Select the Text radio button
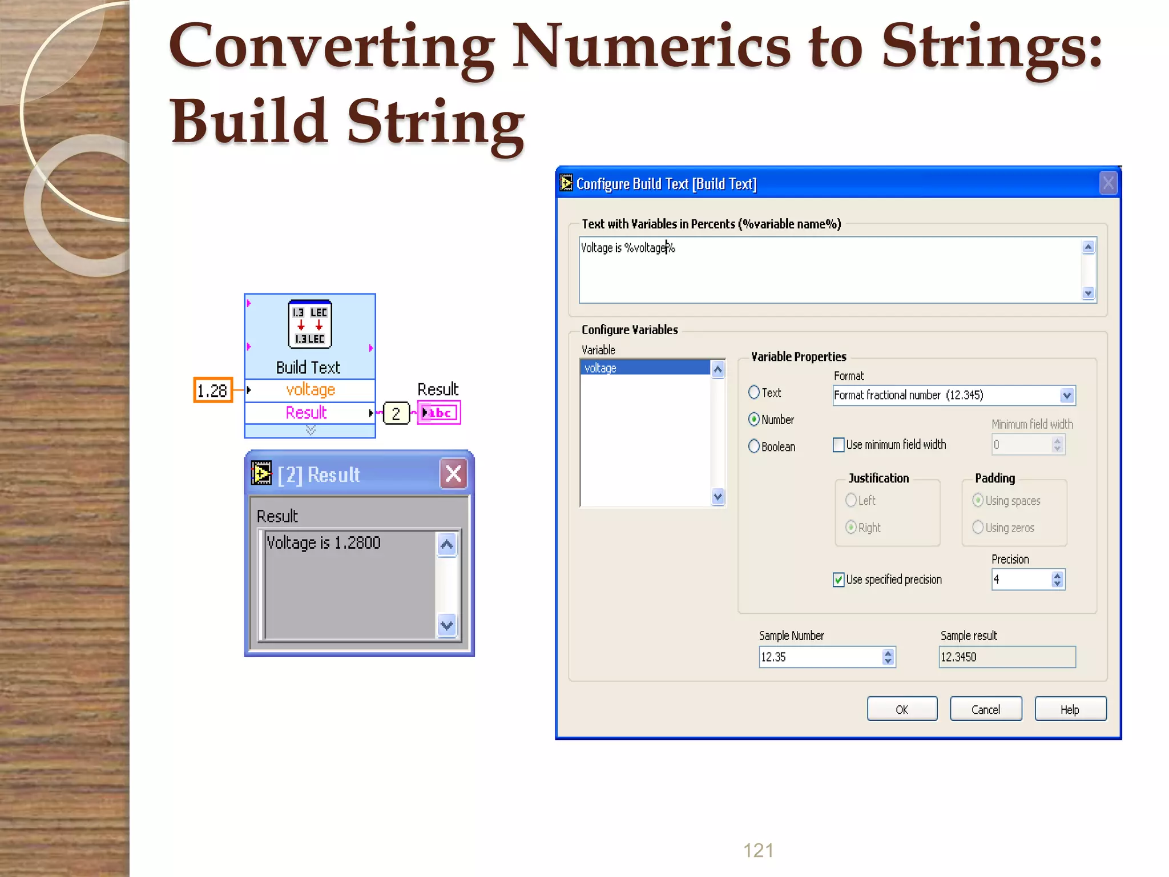Screen dimensions: 1169x877 coord(754,392)
